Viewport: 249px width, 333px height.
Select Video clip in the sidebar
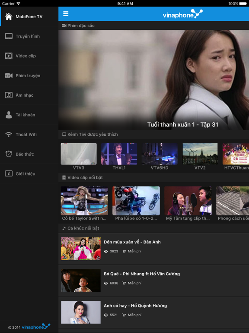29,56
